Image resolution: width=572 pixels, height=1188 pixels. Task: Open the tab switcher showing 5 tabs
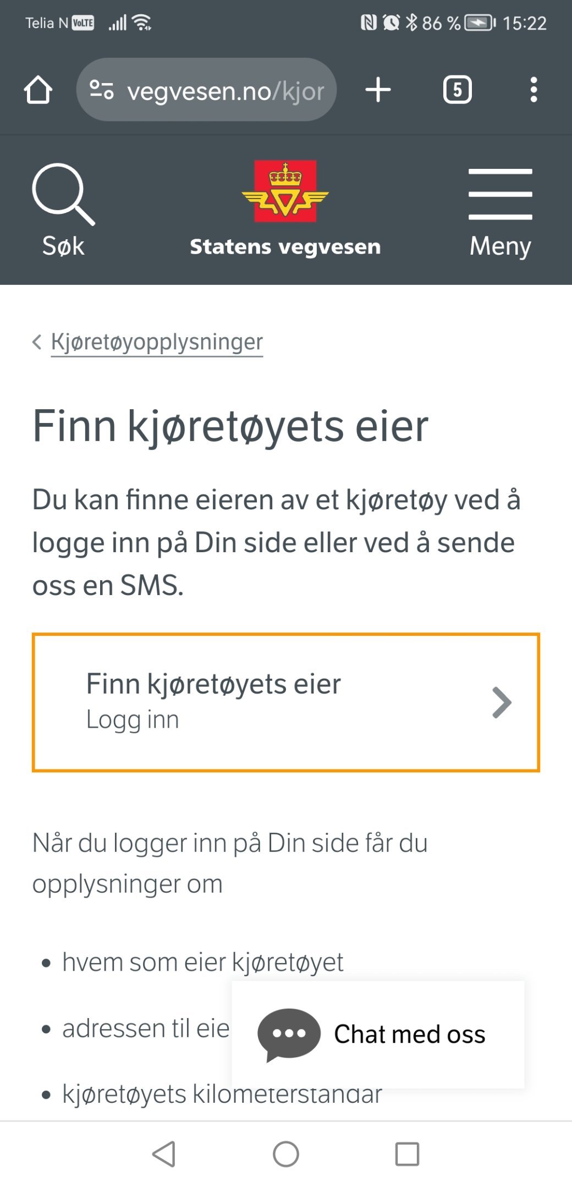457,90
